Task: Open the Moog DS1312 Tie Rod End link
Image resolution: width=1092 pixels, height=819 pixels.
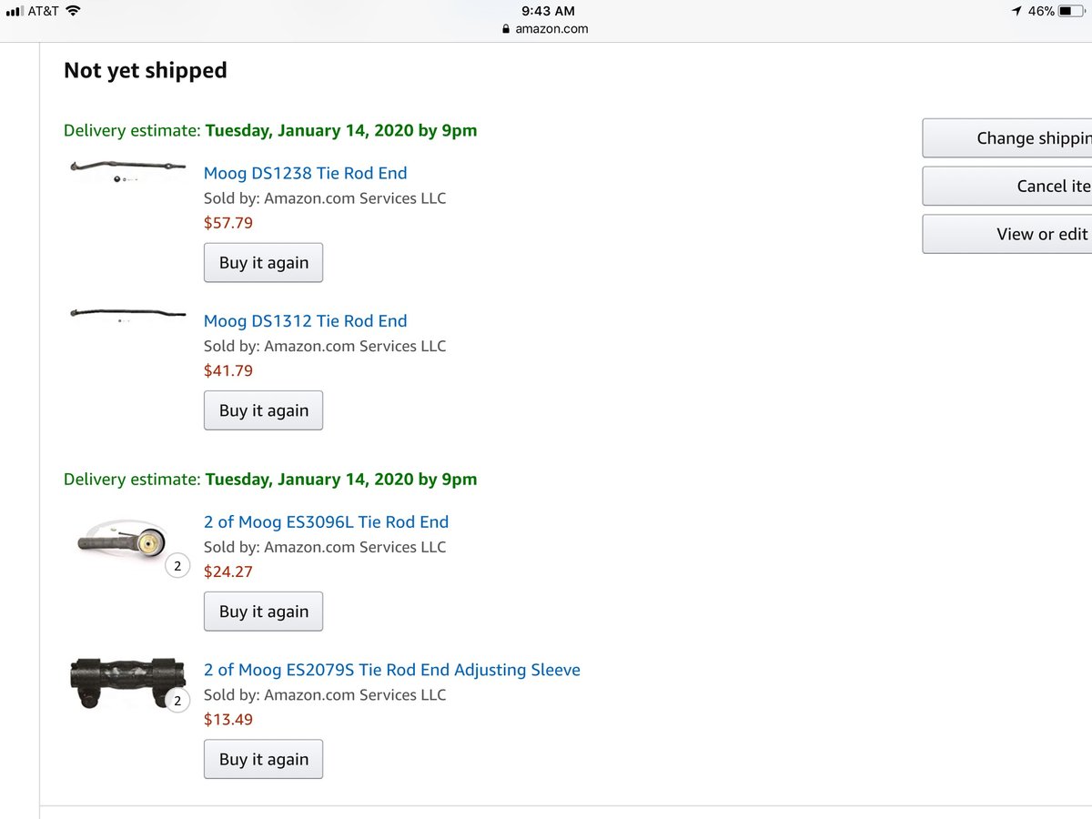Action: (x=305, y=320)
